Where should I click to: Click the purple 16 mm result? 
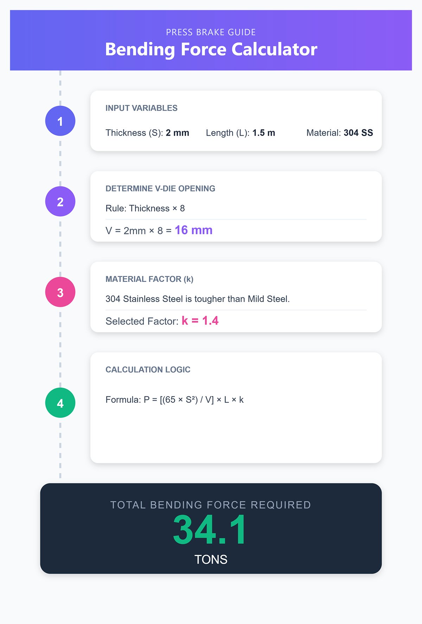[193, 230]
